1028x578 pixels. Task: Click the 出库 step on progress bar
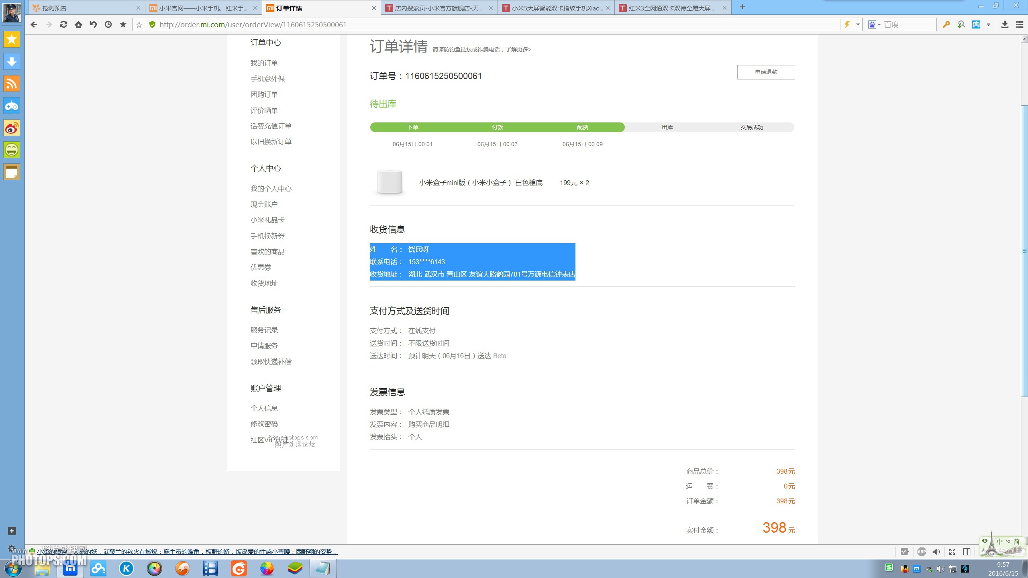667,127
